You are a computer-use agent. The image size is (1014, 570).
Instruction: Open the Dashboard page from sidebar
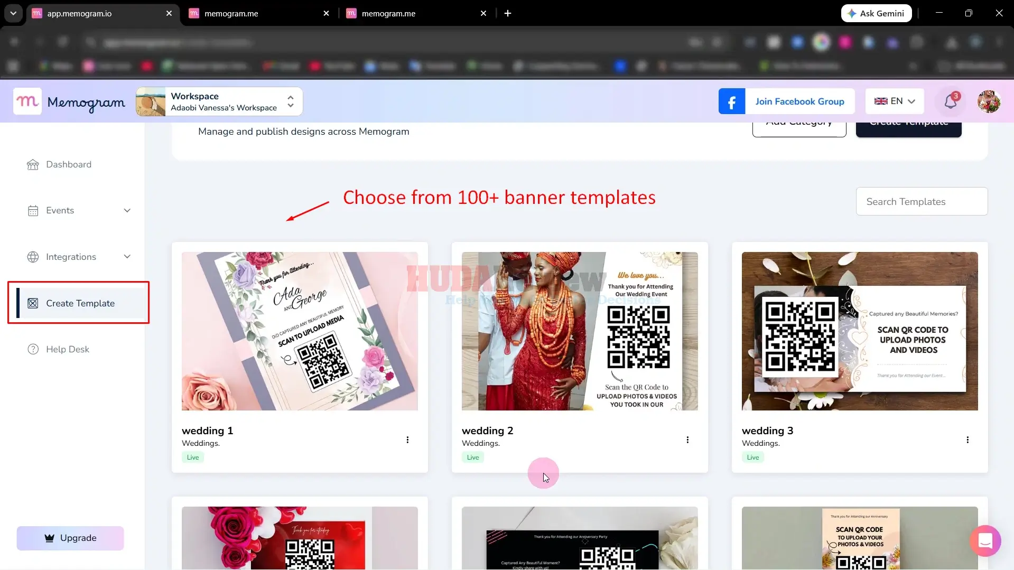pos(69,164)
